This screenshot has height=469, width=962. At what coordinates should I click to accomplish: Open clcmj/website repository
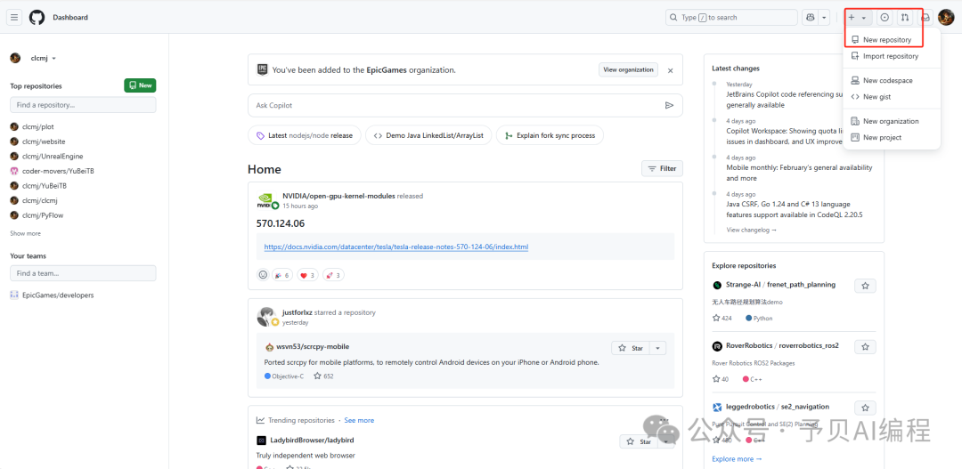click(44, 142)
